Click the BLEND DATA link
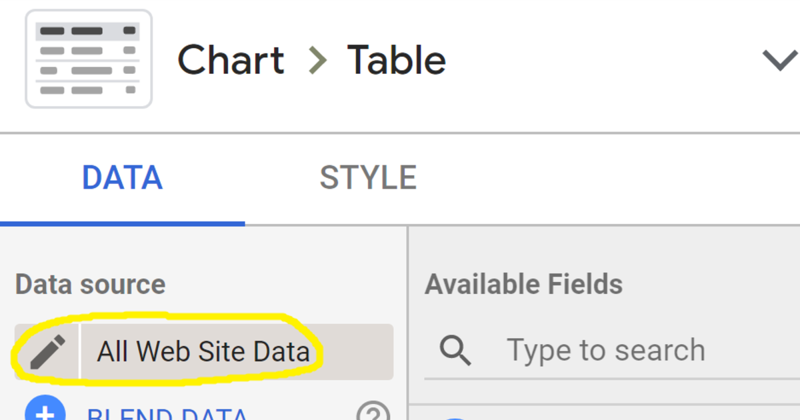This screenshot has height=420, width=800. [x=167, y=413]
